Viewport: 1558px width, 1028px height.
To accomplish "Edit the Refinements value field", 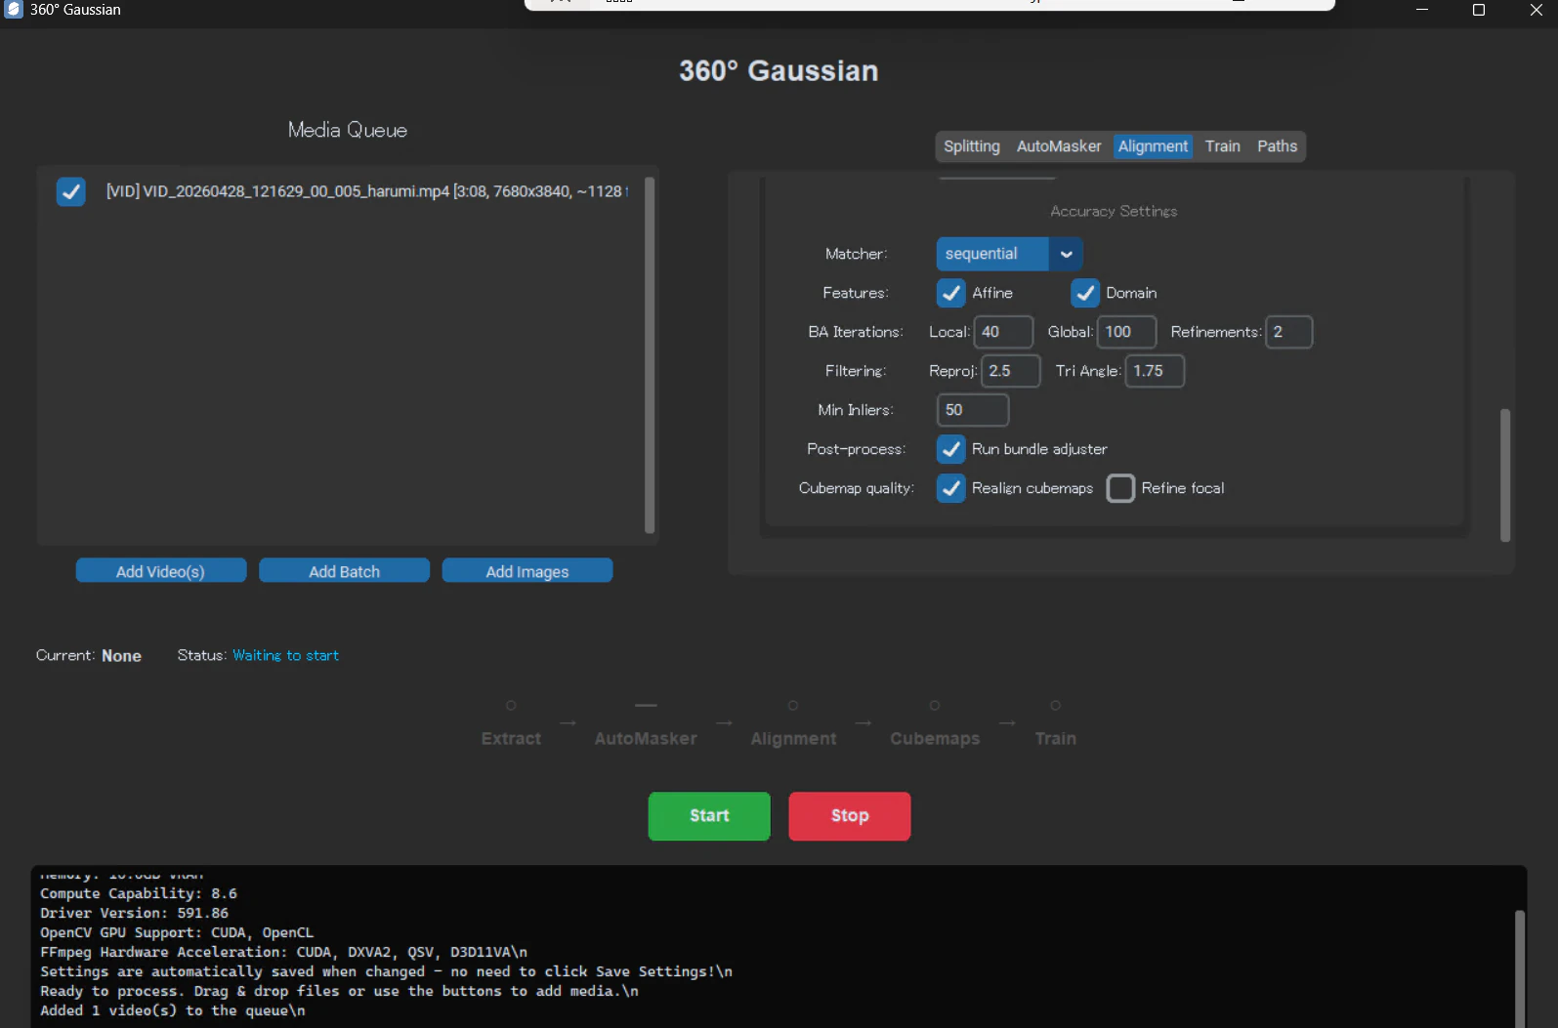I will point(1288,332).
